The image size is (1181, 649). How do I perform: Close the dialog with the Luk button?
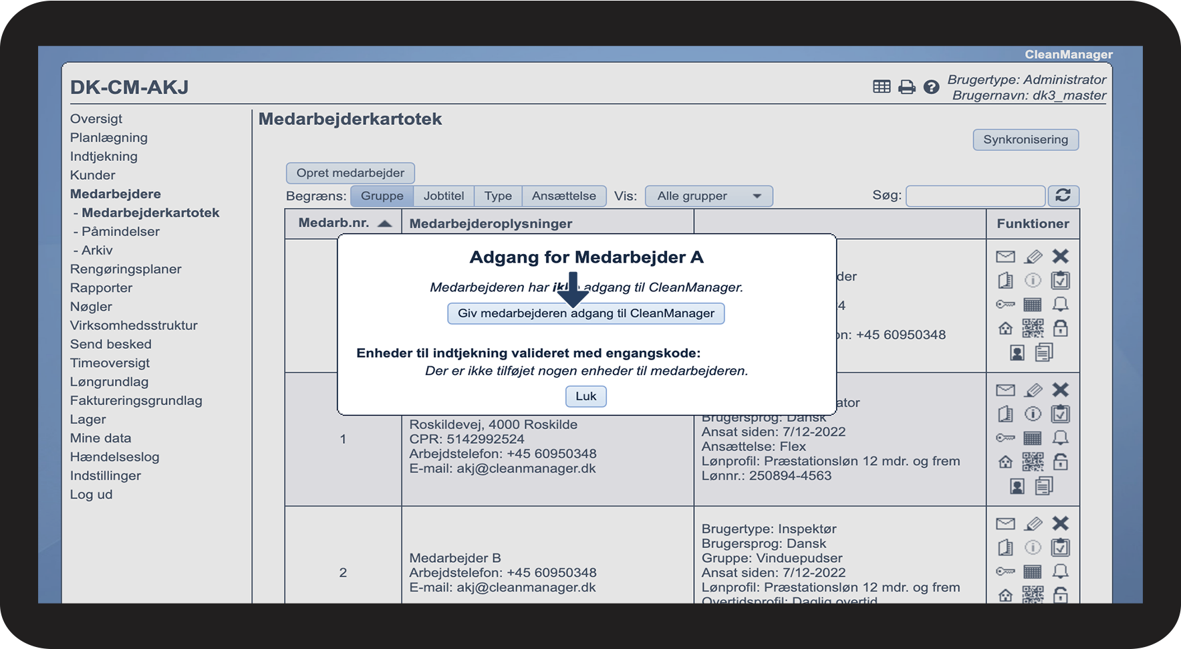(586, 396)
